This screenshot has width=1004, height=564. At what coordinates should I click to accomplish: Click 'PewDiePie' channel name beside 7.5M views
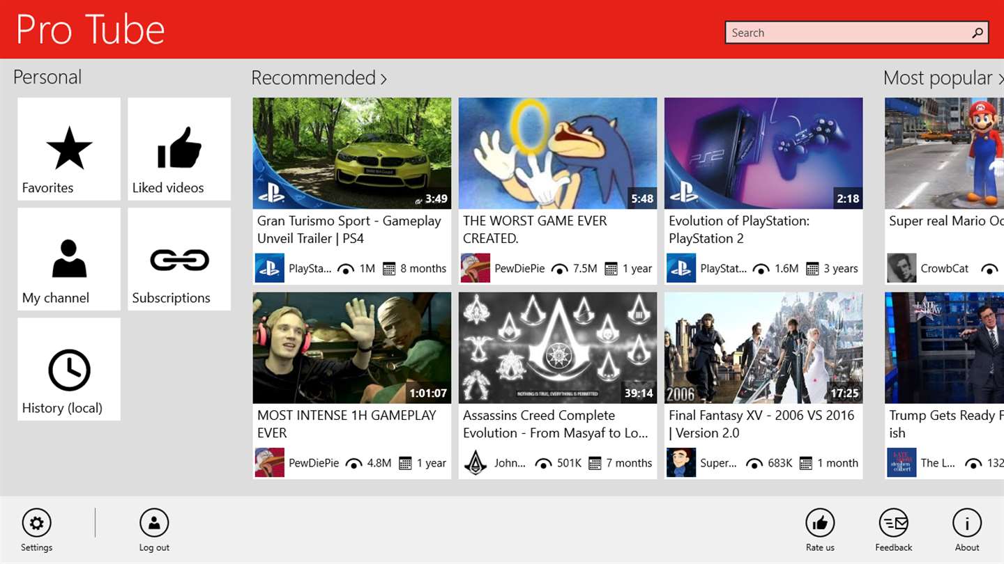[519, 269]
